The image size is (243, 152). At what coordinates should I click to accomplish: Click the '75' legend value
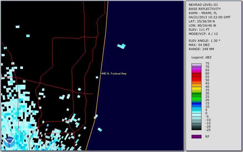coord(207,63)
